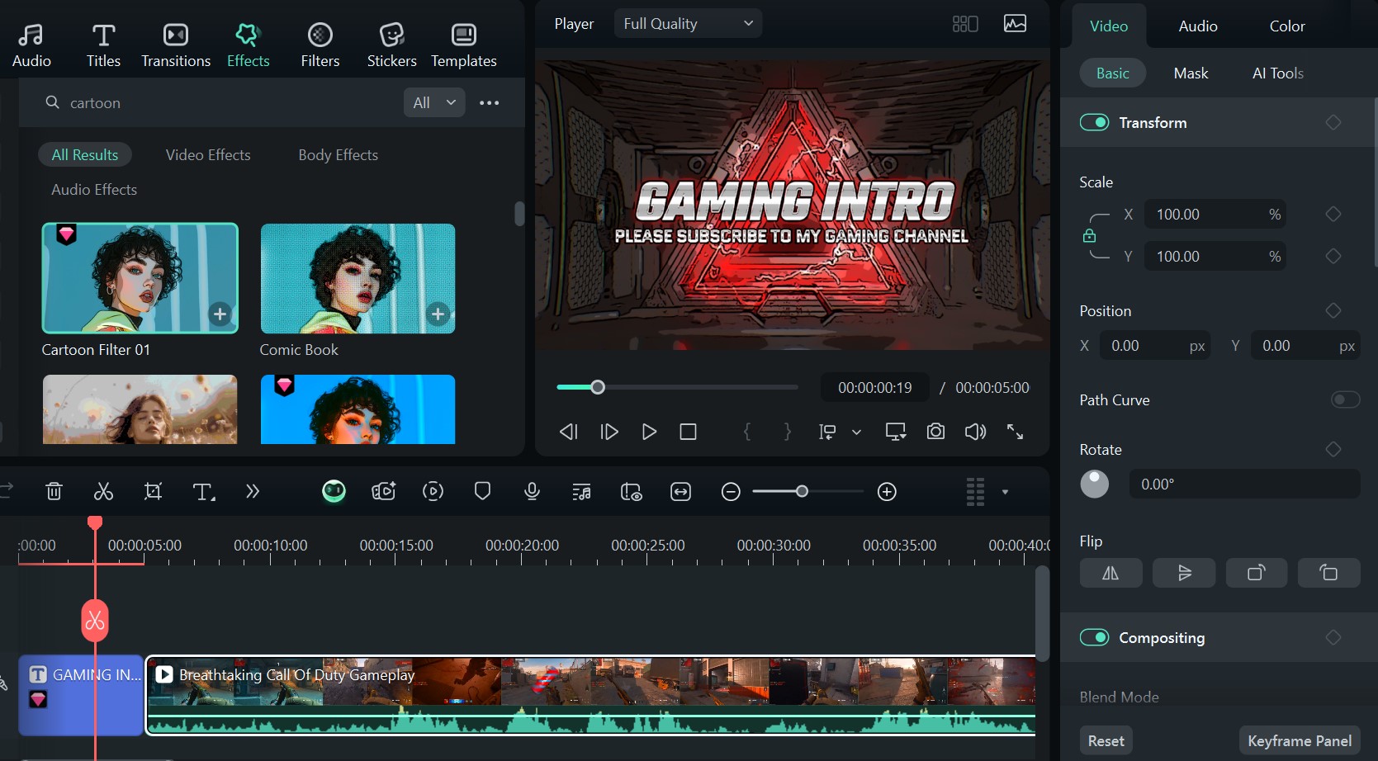Add a keyframe for Transform

pyautogui.click(x=1333, y=122)
